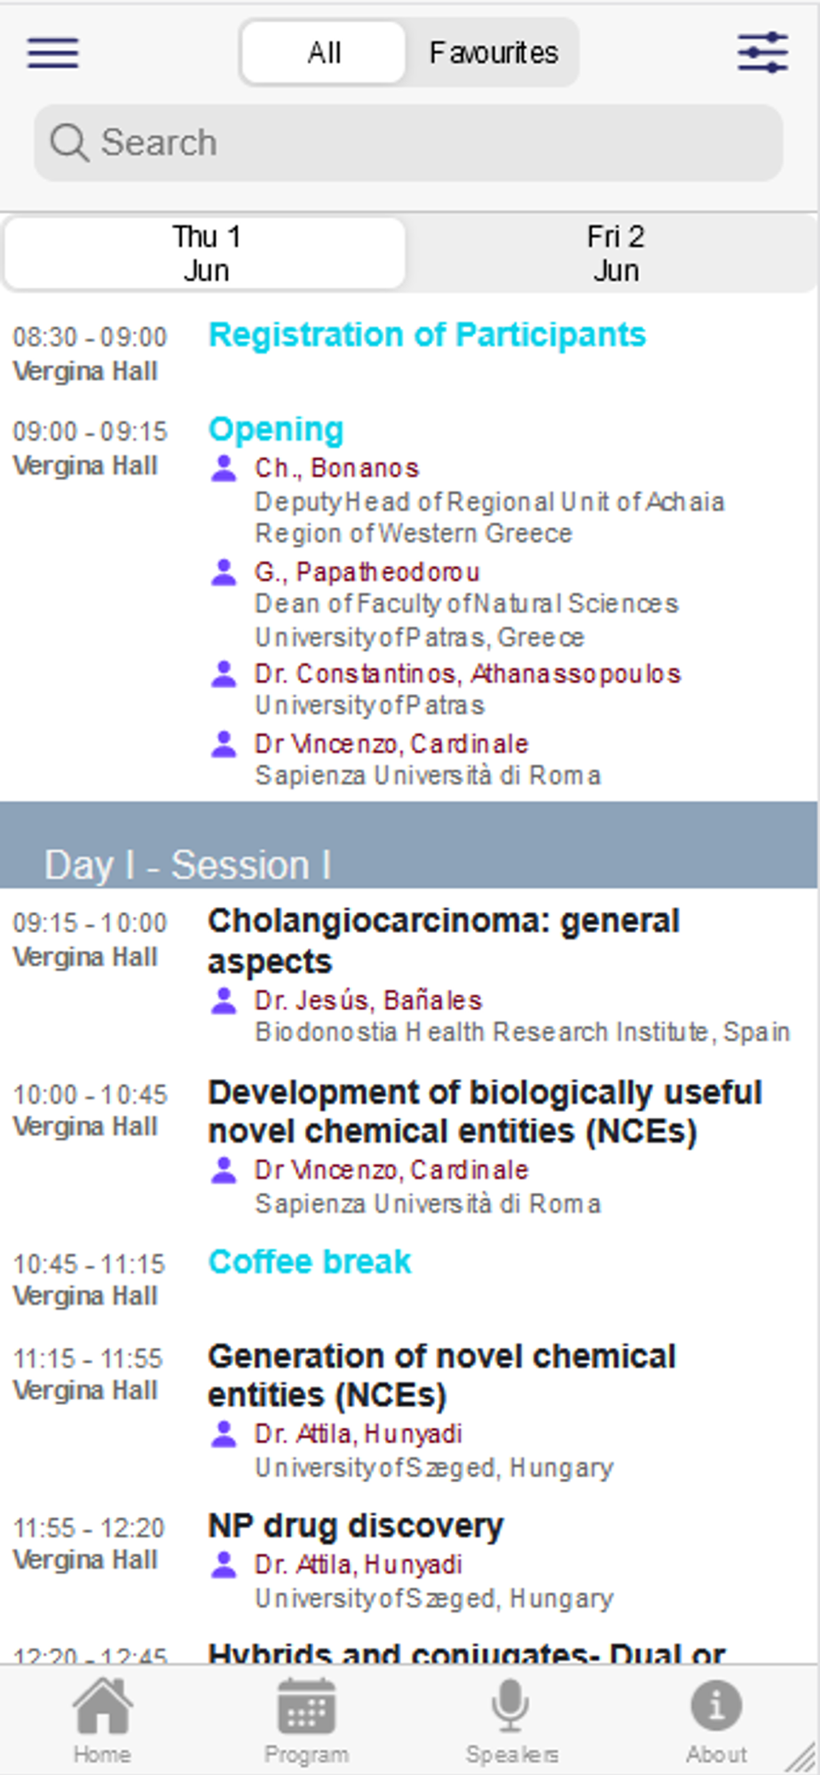The height and width of the screenshot is (1775, 820).
Task: Switch to the All sessions toggle
Action: [324, 53]
